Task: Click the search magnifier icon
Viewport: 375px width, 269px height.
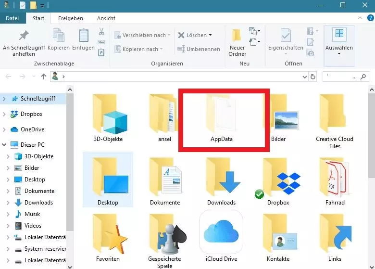Action: click(363, 77)
